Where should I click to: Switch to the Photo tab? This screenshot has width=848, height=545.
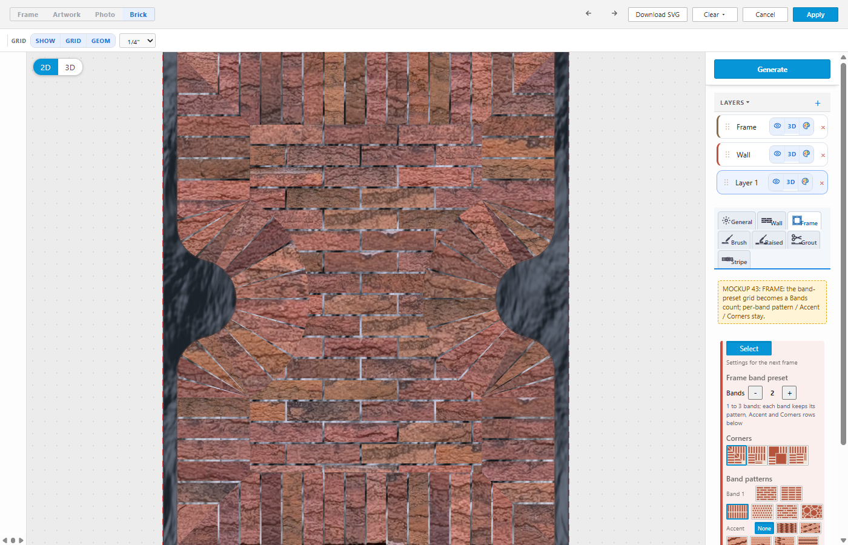point(105,15)
